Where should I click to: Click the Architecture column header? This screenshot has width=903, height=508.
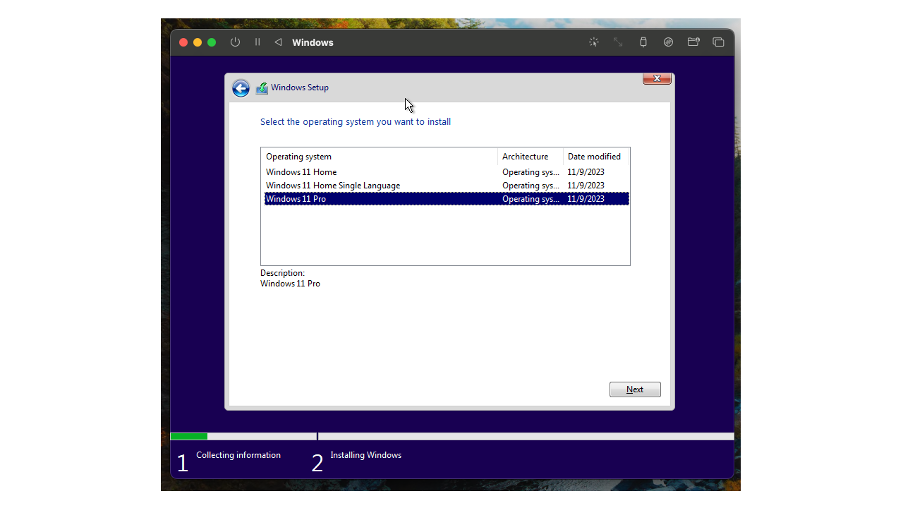click(x=526, y=156)
